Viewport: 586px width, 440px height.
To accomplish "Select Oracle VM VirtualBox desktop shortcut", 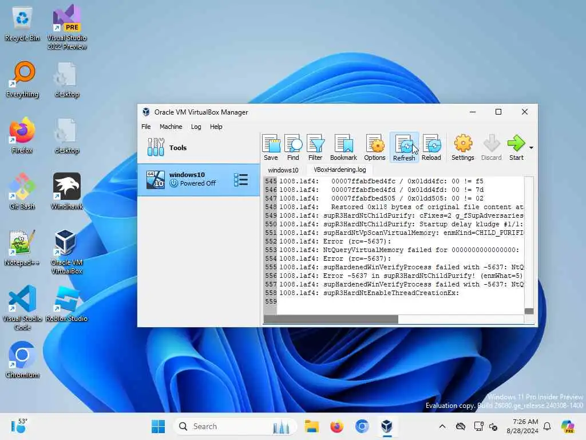I will coord(67,252).
